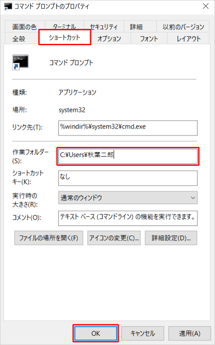View the 以前のバージョン tab
Screen dimensions: 215x345
click(183, 27)
